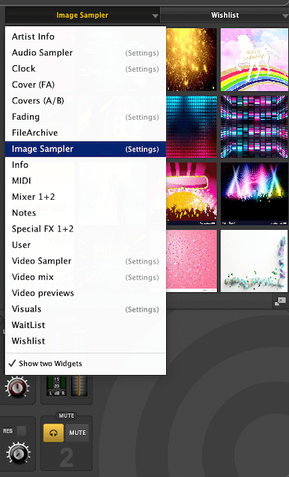
Task: Pick the blue and pink LED wall thumbnail
Action: (192, 127)
